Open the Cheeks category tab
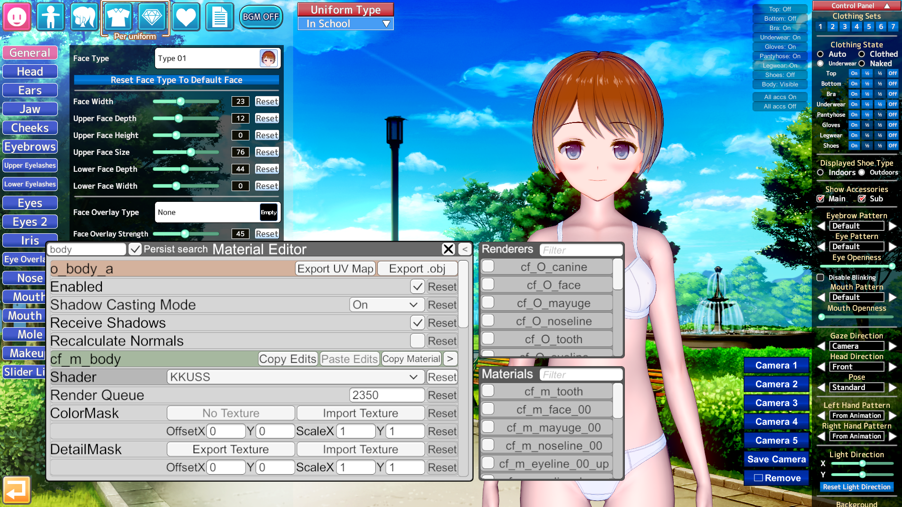This screenshot has width=902, height=507. click(30, 128)
